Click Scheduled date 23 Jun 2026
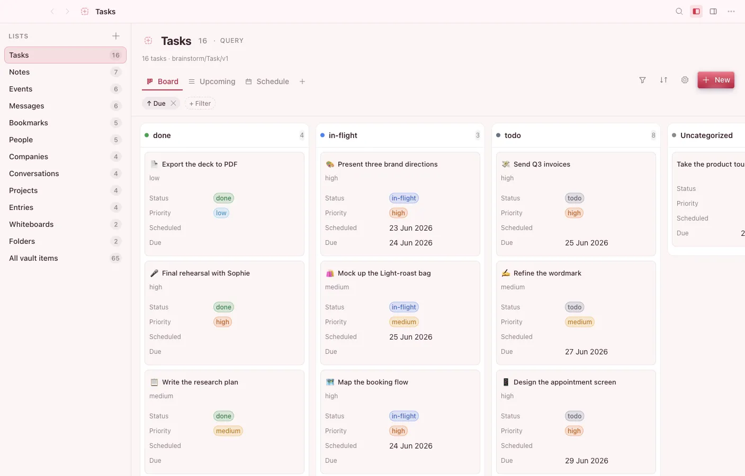Viewport: 745px width, 476px height. pyautogui.click(x=411, y=228)
